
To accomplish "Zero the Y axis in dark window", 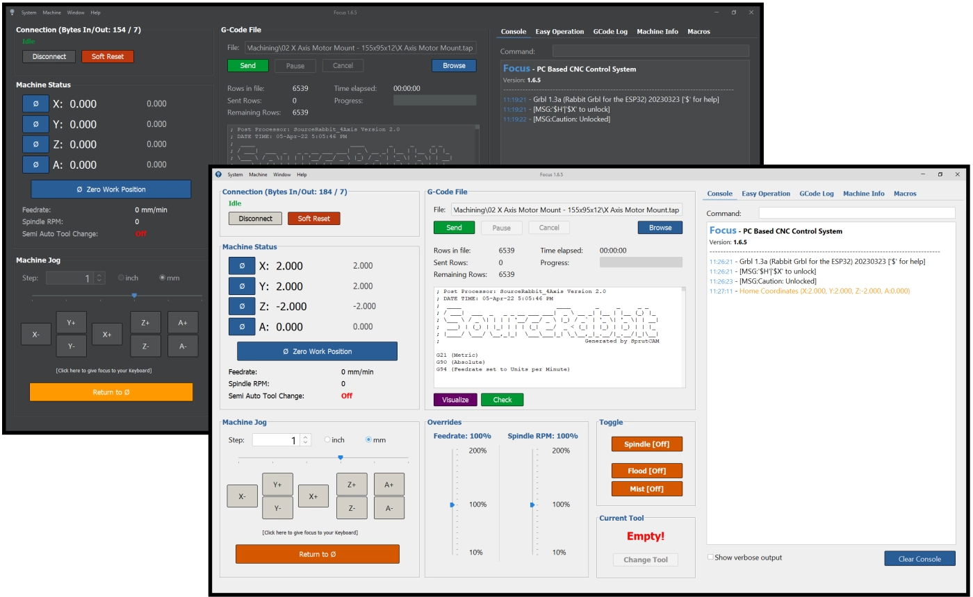I will tap(36, 124).
